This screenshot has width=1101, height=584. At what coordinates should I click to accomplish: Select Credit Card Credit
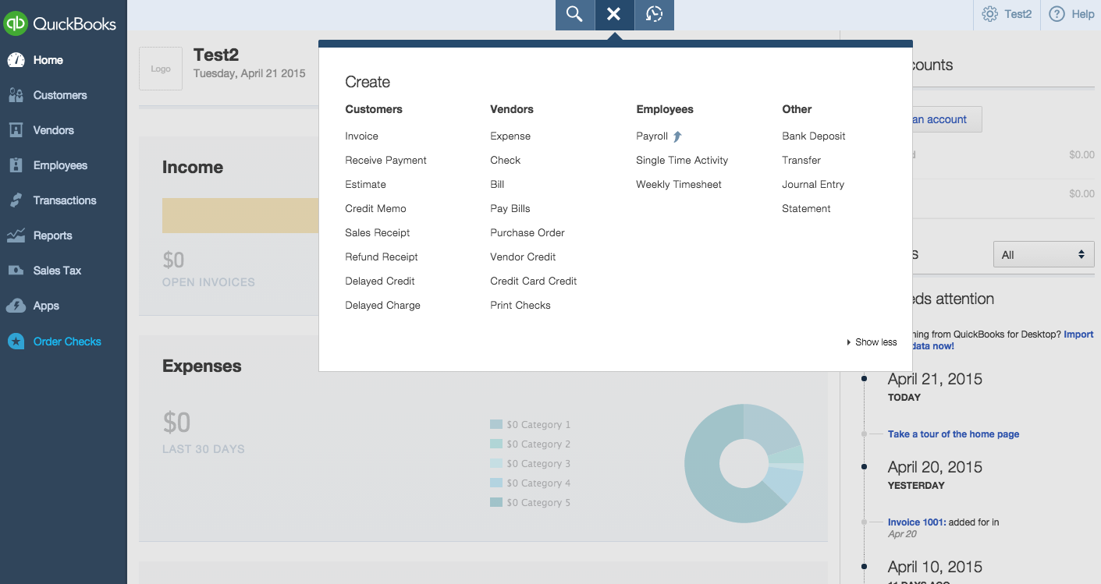pos(534,281)
